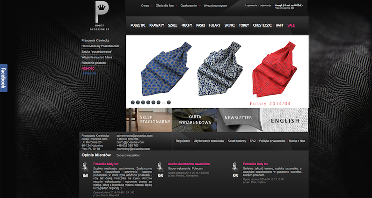Select the first slider dot

coord(133,103)
